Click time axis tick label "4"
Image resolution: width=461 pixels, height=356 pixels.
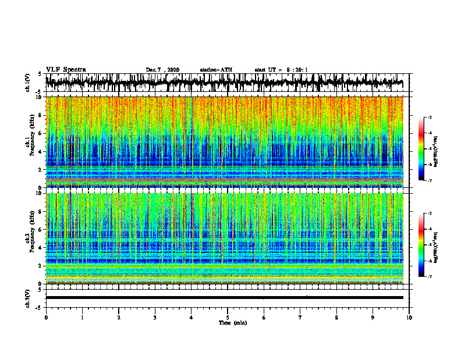coord(192,318)
